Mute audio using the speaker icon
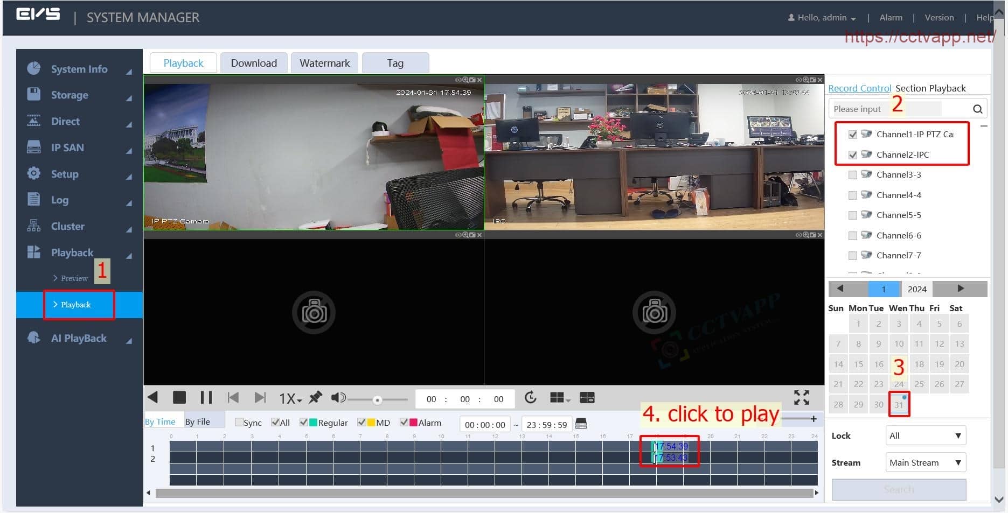 [338, 398]
